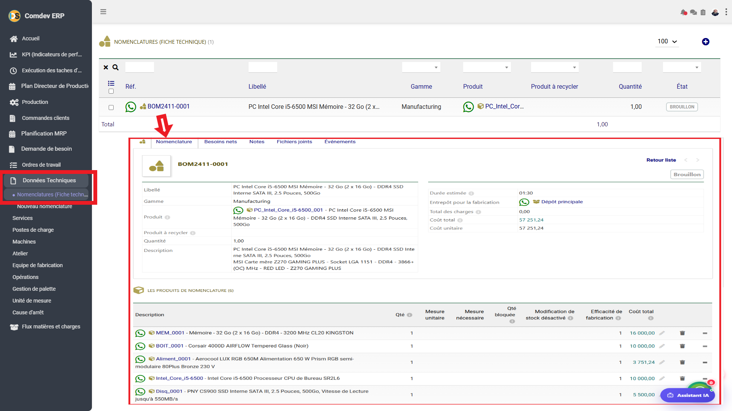732x411 pixels.
Task: Open the Événements tab
Action: (340, 142)
